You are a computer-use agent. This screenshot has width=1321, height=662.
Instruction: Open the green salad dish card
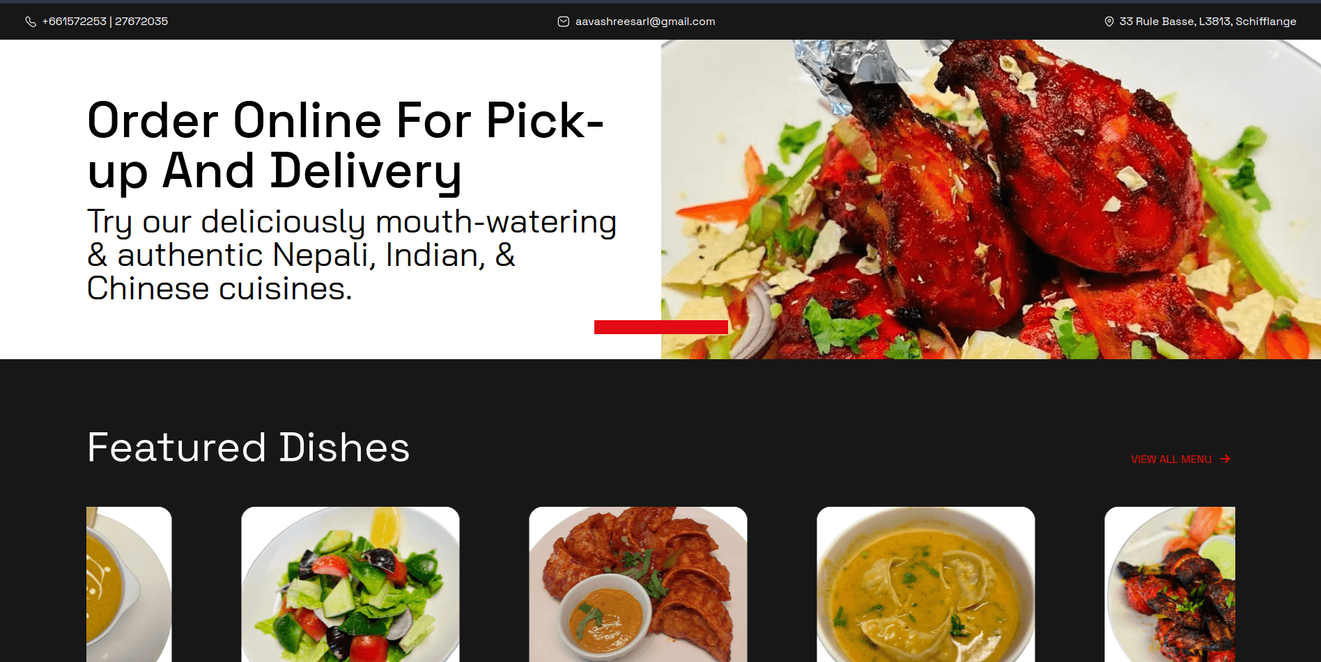tap(350, 584)
